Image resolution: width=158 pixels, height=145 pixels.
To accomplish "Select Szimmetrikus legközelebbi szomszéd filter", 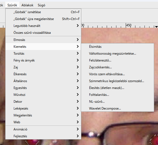I will click(117, 81).
